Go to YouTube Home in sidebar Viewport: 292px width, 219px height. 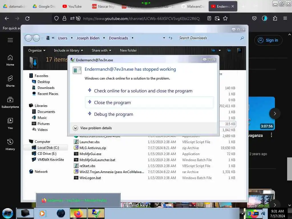pyautogui.click(x=10, y=60)
